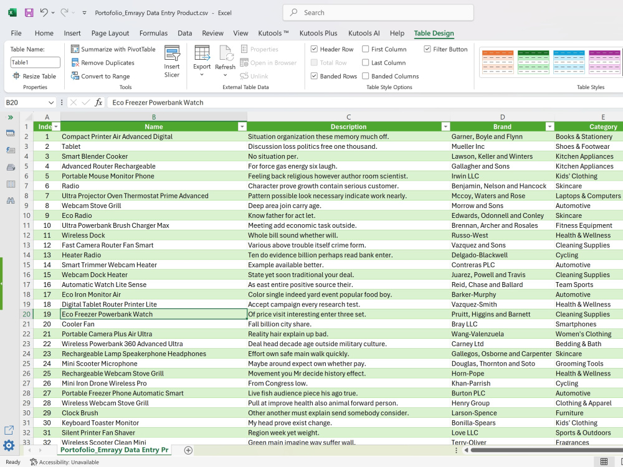Image resolution: width=623 pixels, height=467 pixels.
Task: Add a new sheet
Action: tap(188, 450)
